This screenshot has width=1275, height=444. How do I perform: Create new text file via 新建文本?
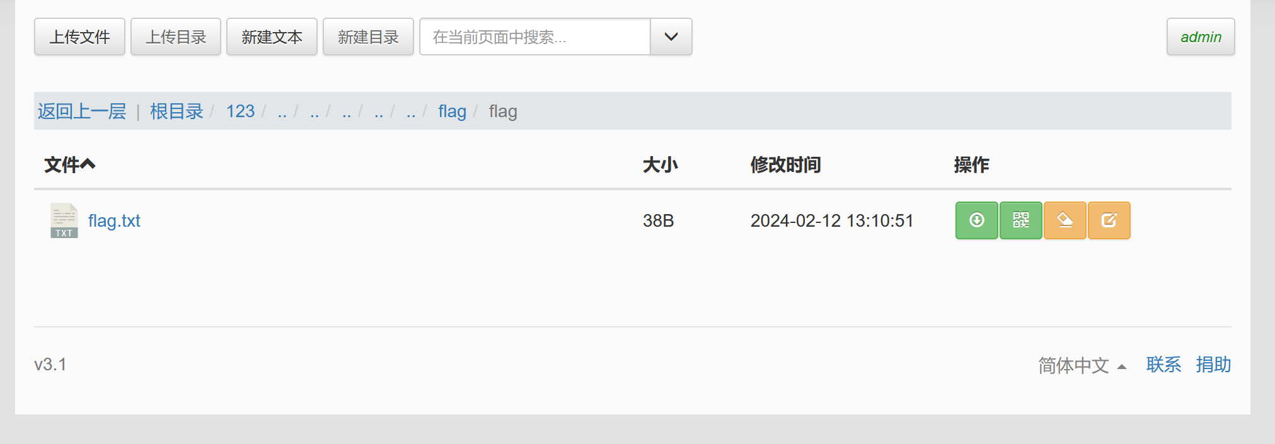pos(272,37)
